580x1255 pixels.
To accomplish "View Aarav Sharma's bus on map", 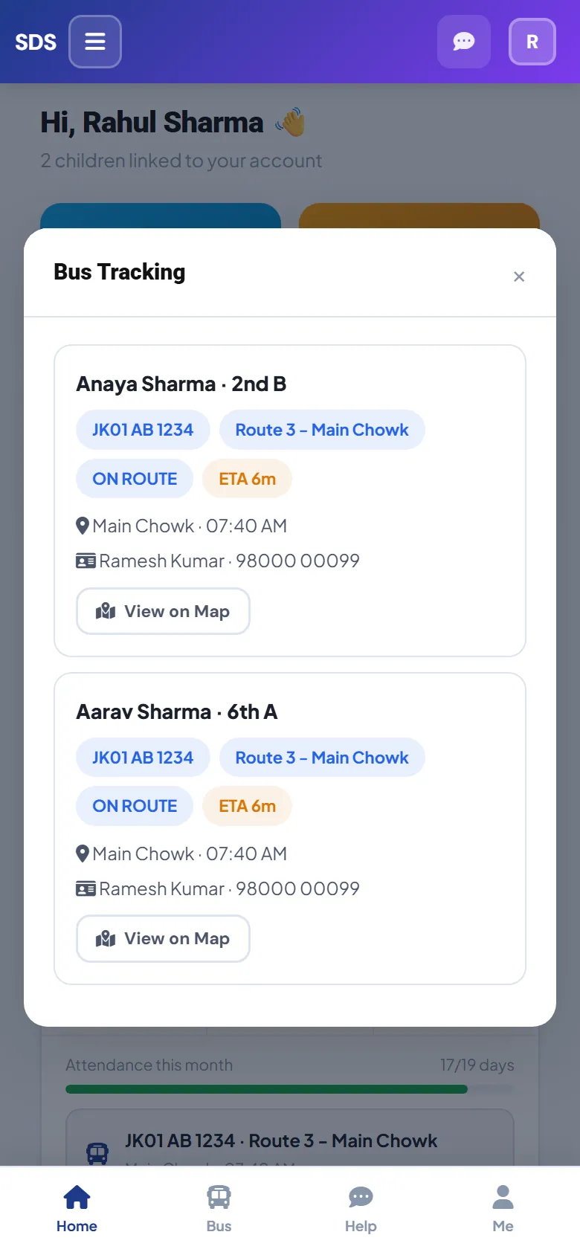I will (x=163, y=938).
